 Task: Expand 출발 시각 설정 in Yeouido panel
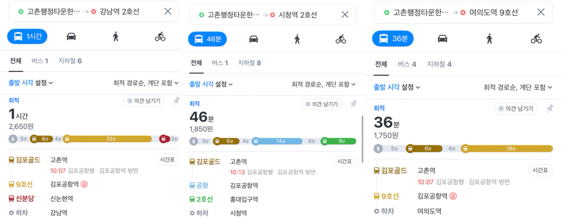pos(396,87)
